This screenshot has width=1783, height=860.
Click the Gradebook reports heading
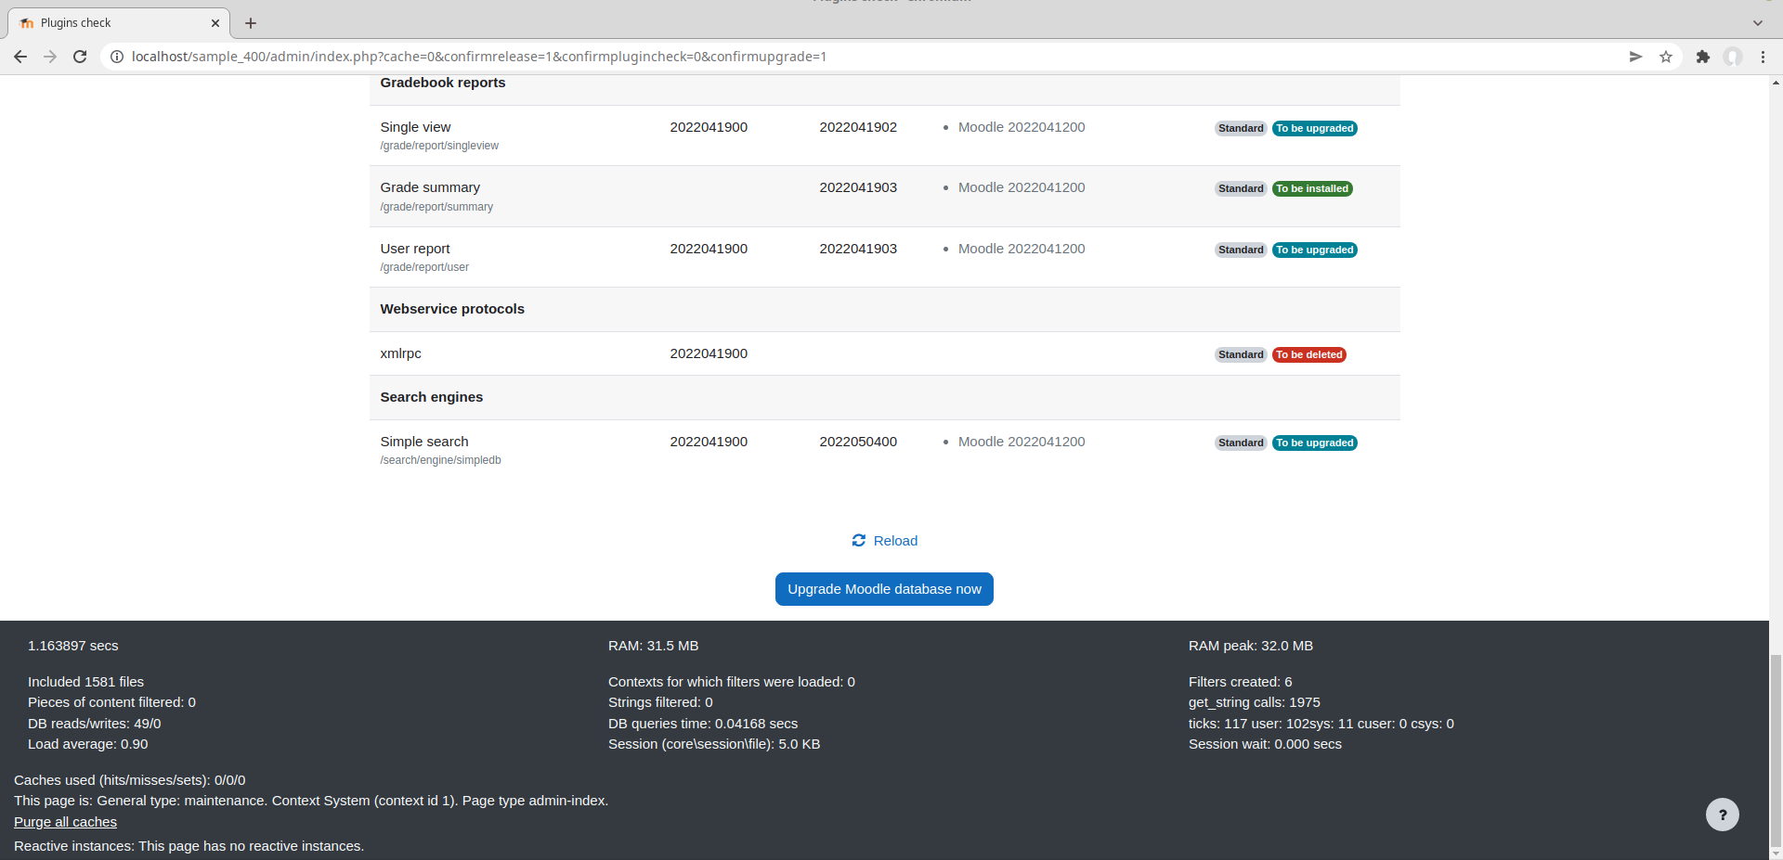(x=443, y=83)
